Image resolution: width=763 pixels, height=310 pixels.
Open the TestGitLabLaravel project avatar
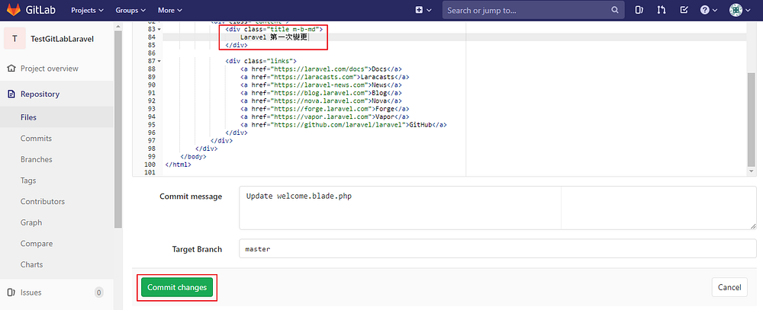15,39
